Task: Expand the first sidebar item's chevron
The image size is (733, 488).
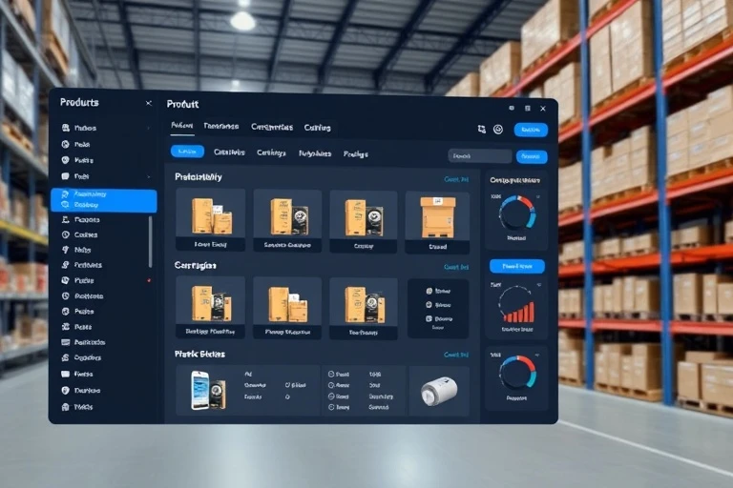Action: coord(148,128)
